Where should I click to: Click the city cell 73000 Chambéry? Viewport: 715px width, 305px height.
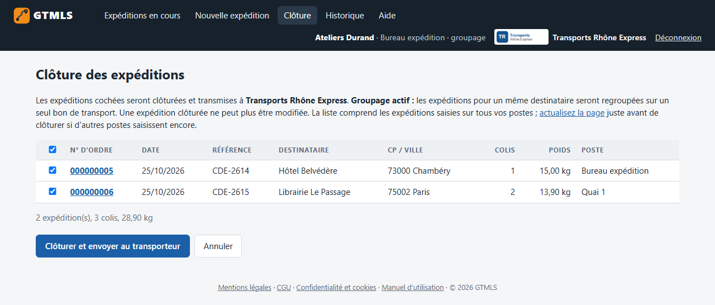[x=419, y=171]
